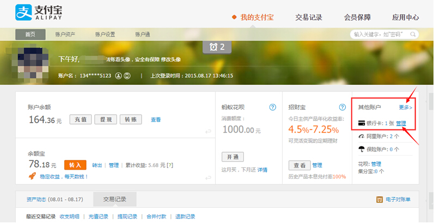Click 稳定收益，每天数钱 link
The height and width of the screenshot is (224, 434).
[64, 177]
